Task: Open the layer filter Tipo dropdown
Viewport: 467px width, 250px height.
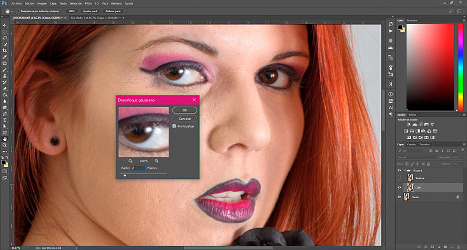Action: click(410, 151)
